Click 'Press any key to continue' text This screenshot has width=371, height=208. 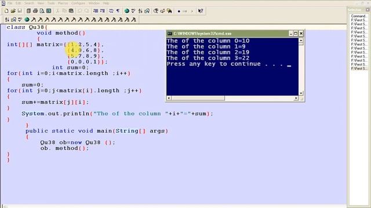pos(214,64)
